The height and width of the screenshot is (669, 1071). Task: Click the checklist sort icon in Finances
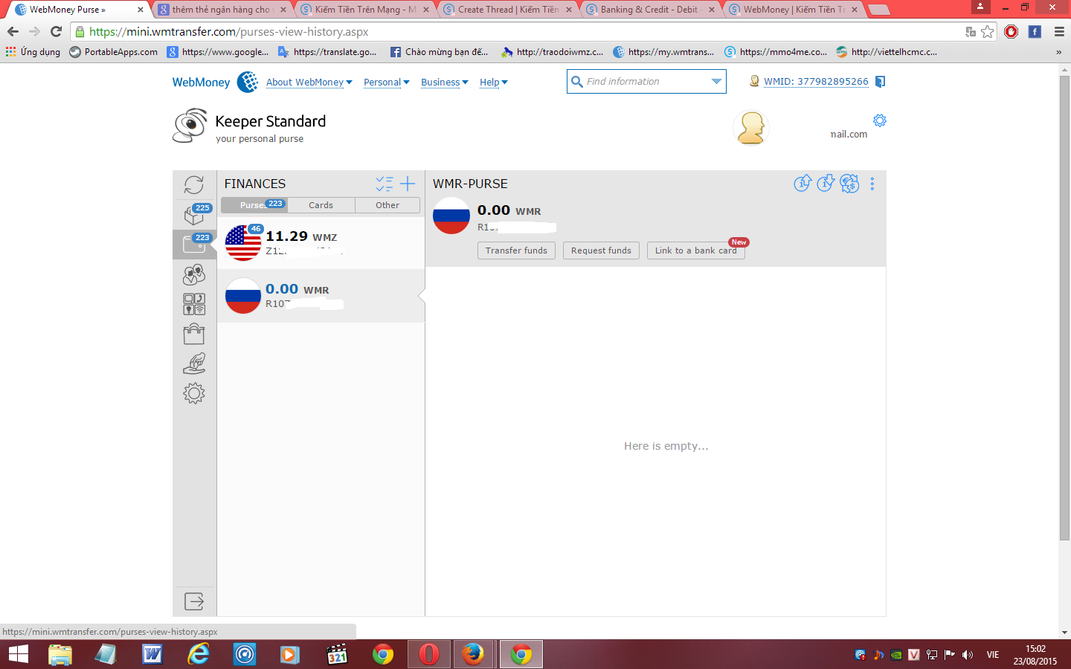pos(385,184)
